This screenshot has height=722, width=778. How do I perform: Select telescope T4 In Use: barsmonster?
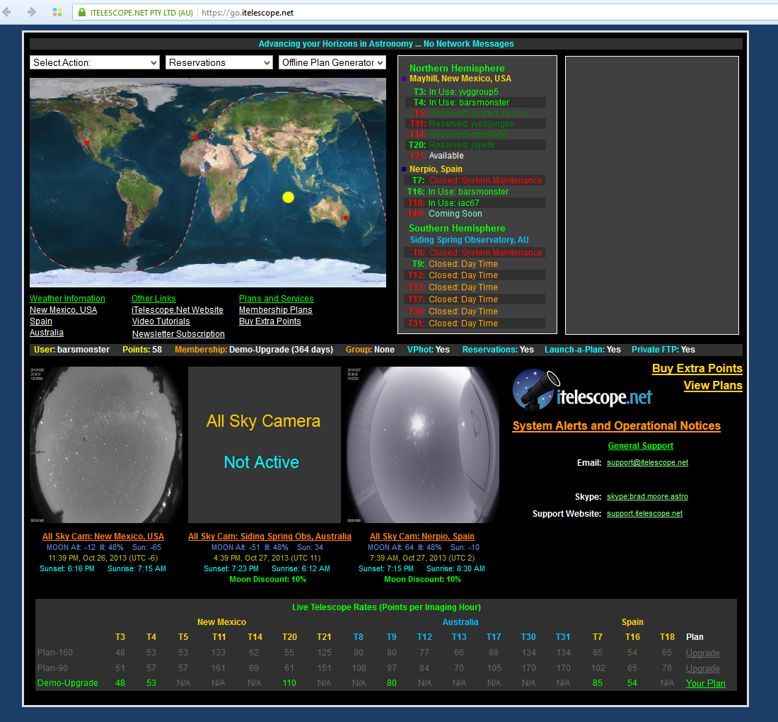click(x=461, y=103)
